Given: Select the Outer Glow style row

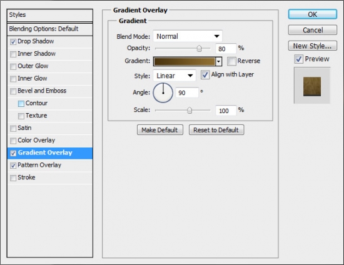Looking at the screenshot, I should tap(50, 66).
